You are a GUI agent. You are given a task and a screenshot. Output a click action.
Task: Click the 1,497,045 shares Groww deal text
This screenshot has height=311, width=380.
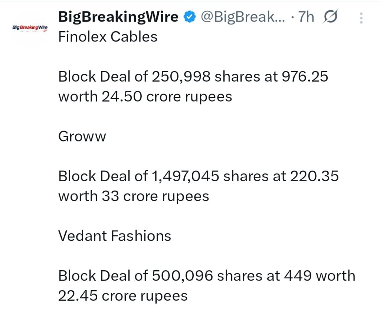199,176
